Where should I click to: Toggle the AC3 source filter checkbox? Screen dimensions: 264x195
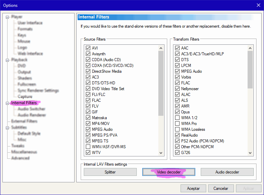(x=88, y=77)
